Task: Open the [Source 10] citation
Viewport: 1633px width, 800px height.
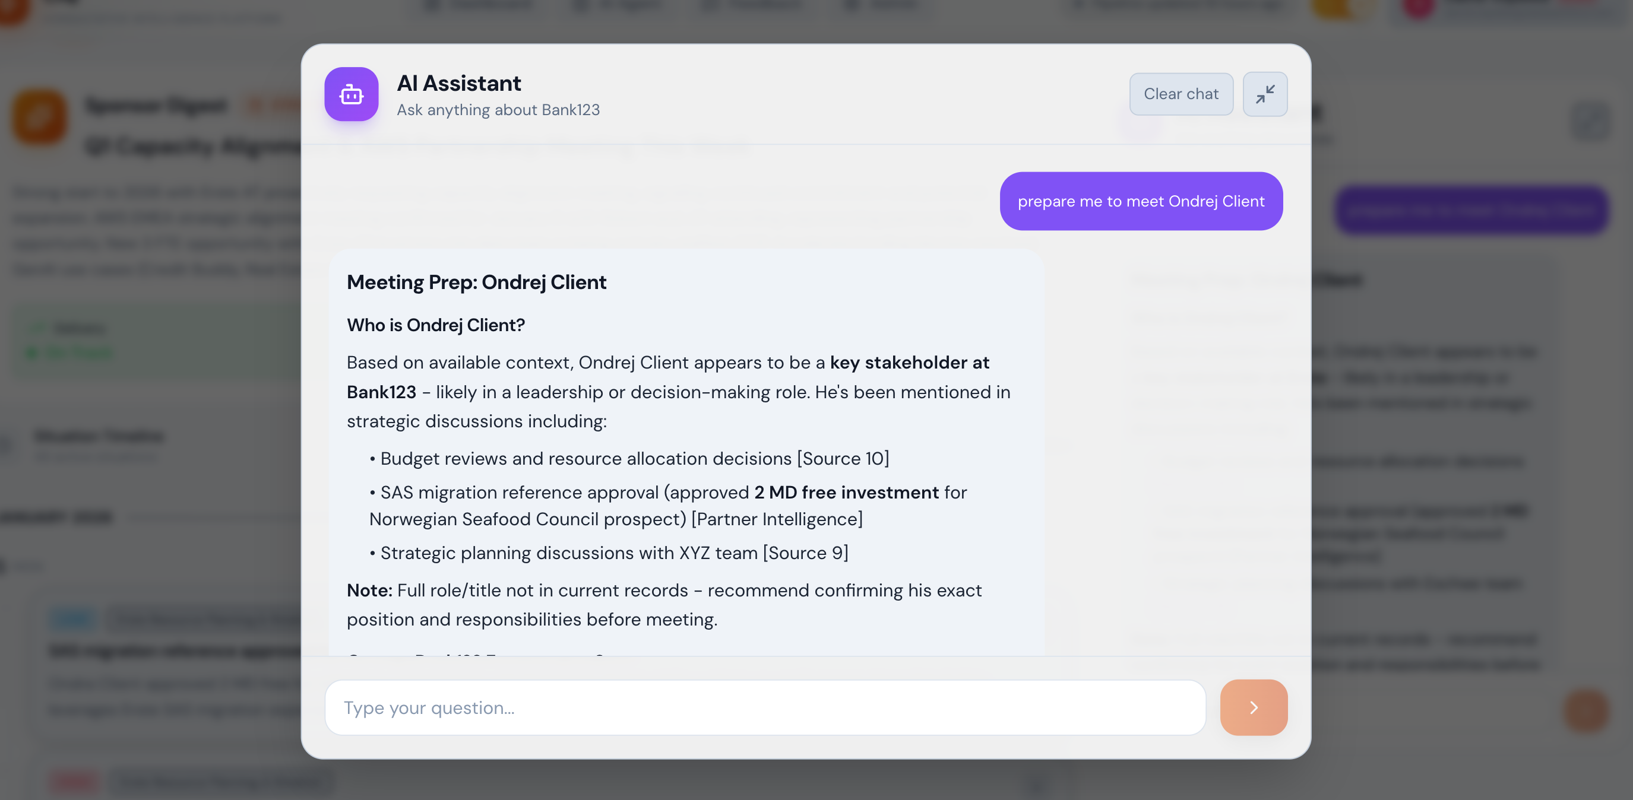Action: click(843, 459)
